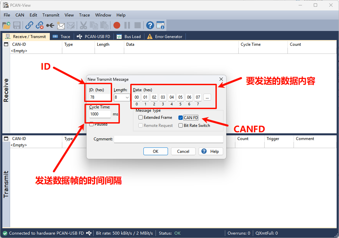Image resolution: width=339 pixels, height=238 pixels.
Task: Click the New Message envelope icon
Action: (61, 25)
